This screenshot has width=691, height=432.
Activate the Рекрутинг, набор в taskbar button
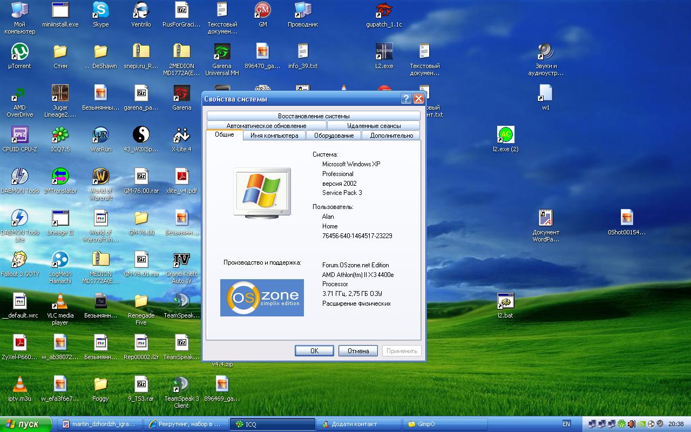(187, 424)
